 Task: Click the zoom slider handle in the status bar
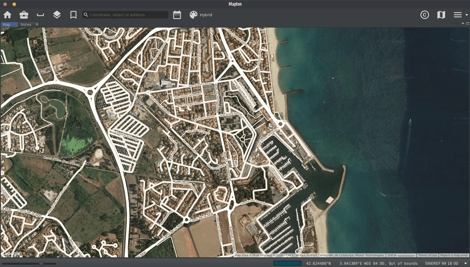click(x=41, y=264)
